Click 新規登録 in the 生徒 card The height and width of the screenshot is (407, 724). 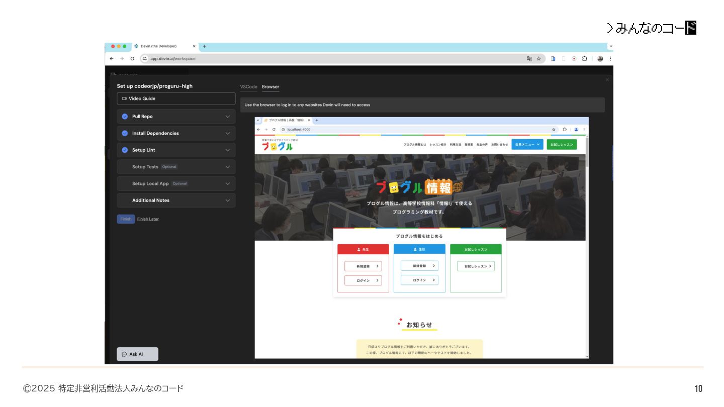[x=419, y=266]
